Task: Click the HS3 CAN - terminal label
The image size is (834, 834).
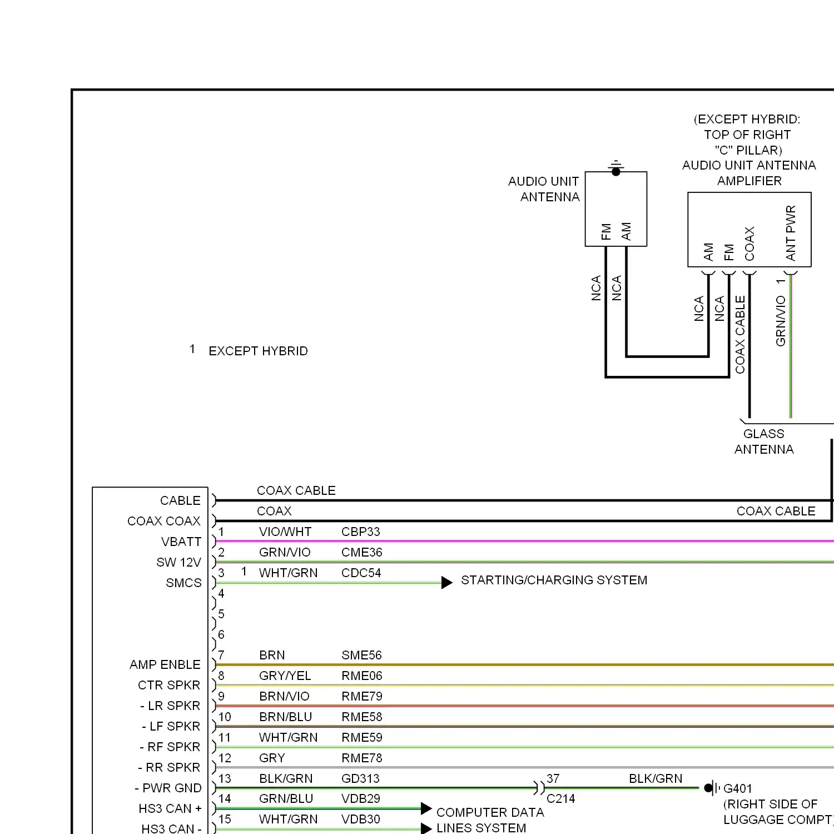Action: (171, 828)
